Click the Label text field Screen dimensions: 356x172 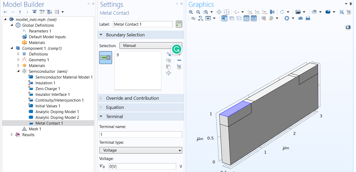(x=143, y=24)
